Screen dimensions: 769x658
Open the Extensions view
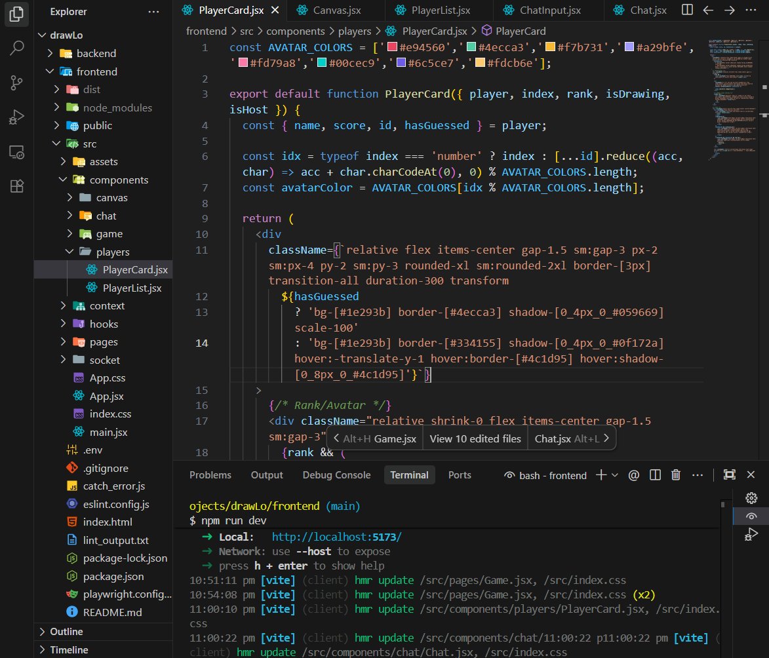point(16,186)
